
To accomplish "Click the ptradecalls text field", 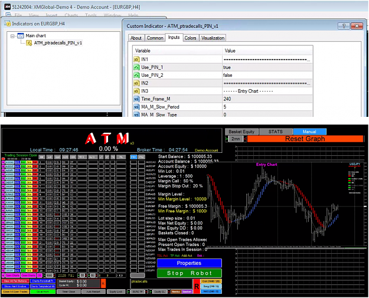I will click(161, 284).
